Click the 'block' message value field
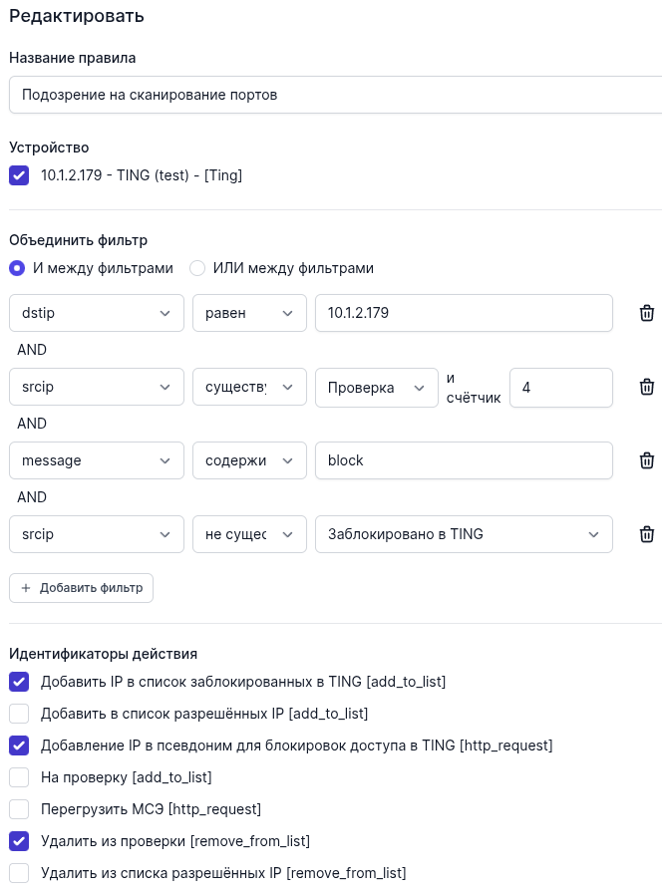 tap(463, 460)
